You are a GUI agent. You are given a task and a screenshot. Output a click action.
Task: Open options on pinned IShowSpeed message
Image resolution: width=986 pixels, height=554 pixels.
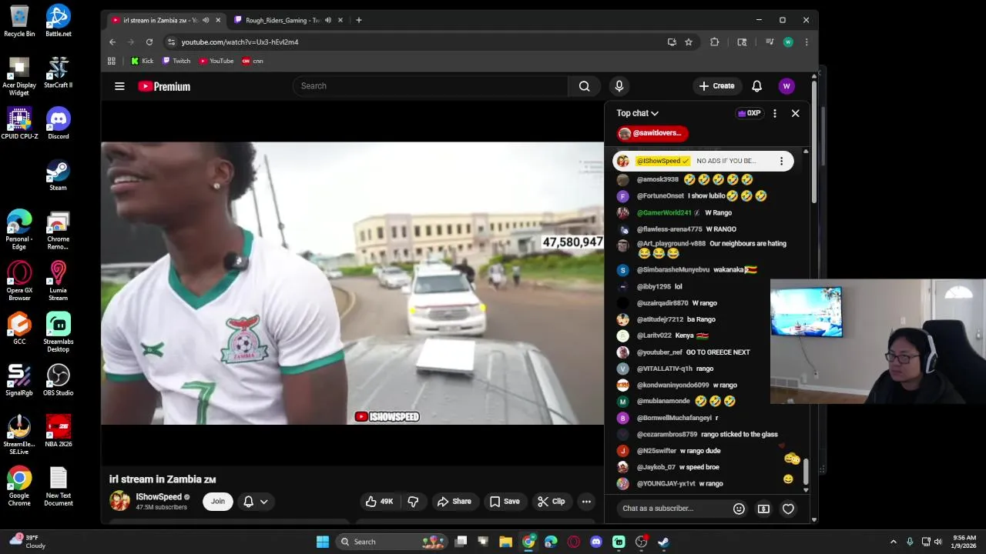coord(781,161)
